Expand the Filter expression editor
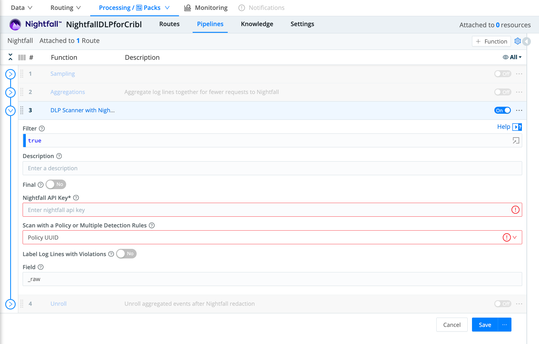The width and height of the screenshot is (539, 344). coord(516,141)
